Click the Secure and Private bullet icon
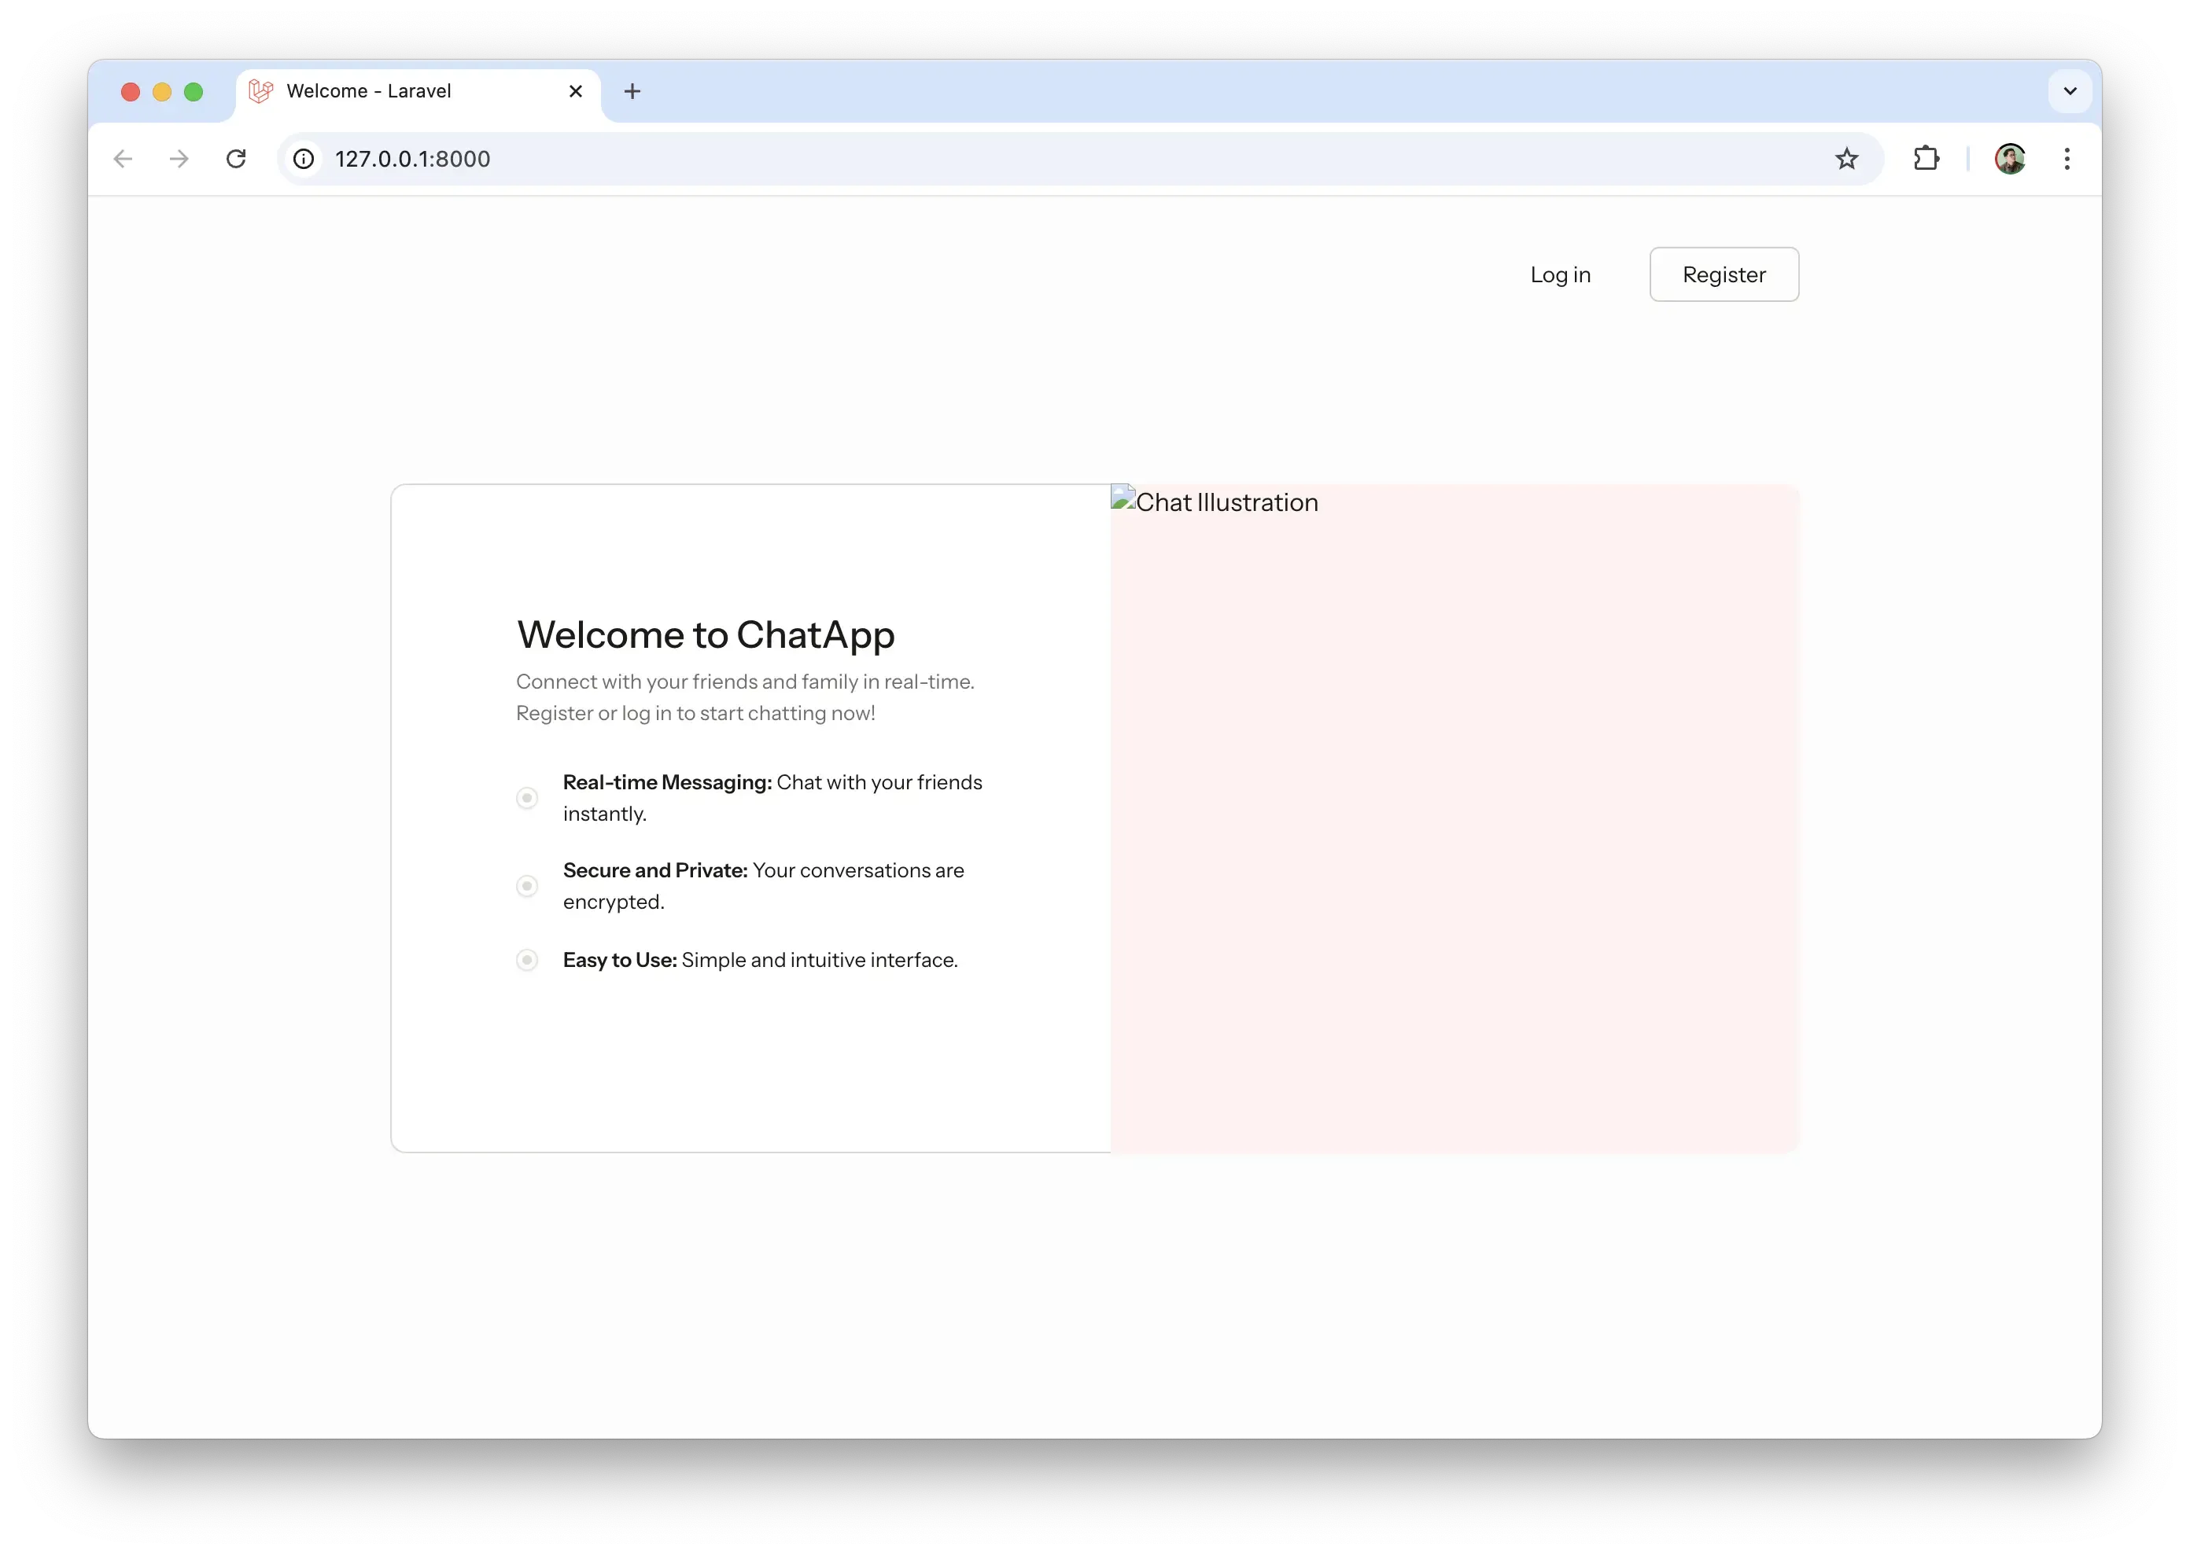2190x1555 pixels. [x=527, y=886]
